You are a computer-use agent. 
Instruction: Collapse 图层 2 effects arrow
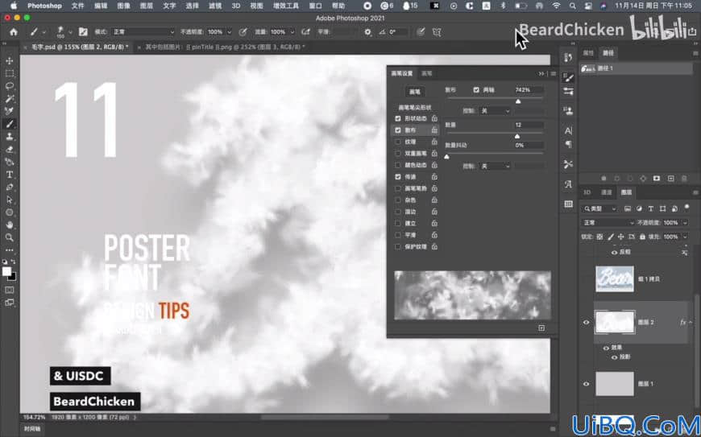click(691, 322)
